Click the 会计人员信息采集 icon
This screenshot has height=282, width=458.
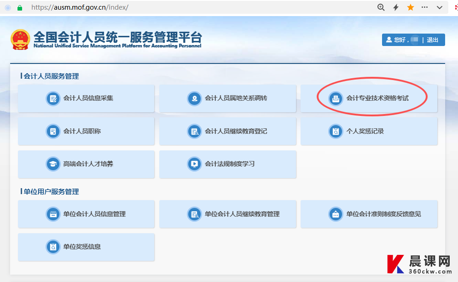click(x=53, y=98)
